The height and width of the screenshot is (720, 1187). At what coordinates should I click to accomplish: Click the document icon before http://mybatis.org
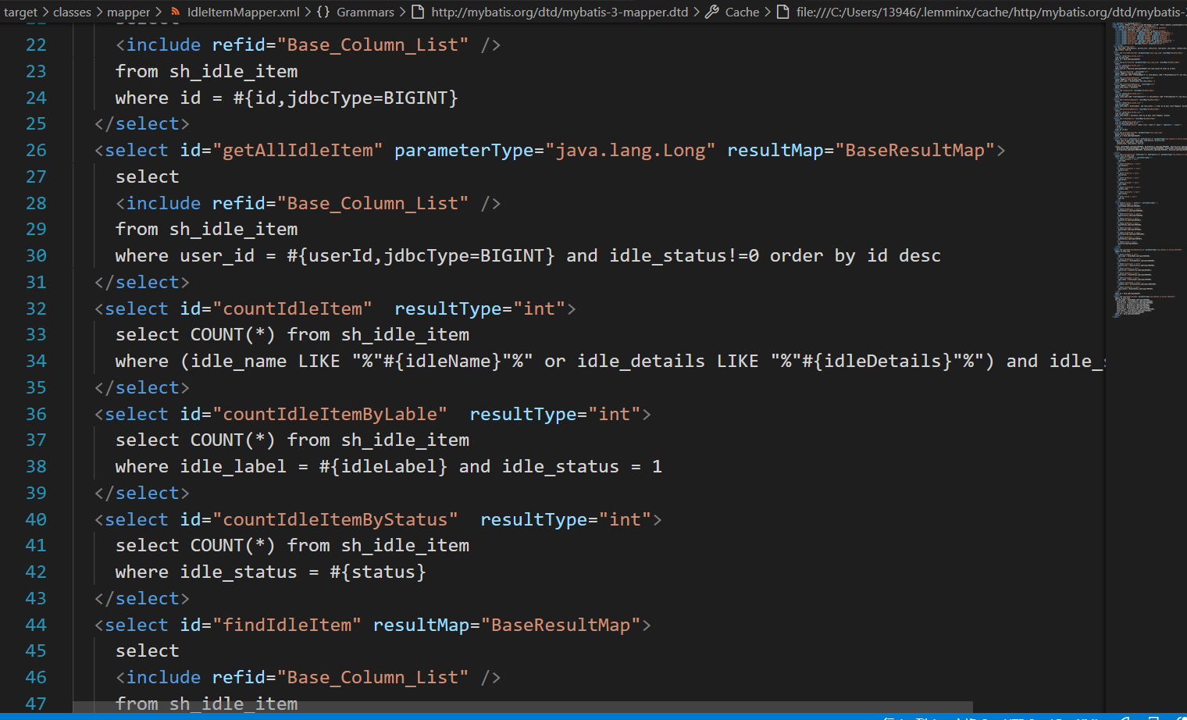point(418,12)
